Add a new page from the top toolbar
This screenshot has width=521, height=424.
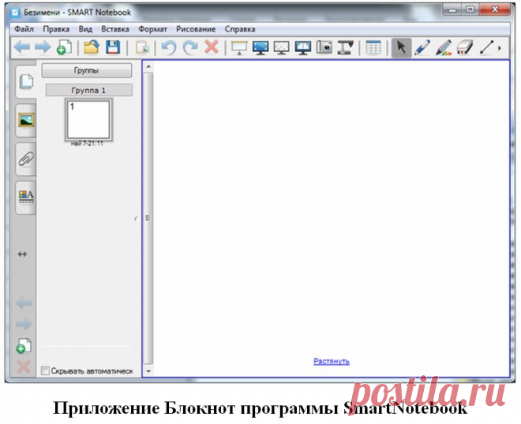(x=65, y=47)
